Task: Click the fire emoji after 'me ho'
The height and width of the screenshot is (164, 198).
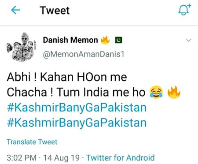Action: coord(174,92)
